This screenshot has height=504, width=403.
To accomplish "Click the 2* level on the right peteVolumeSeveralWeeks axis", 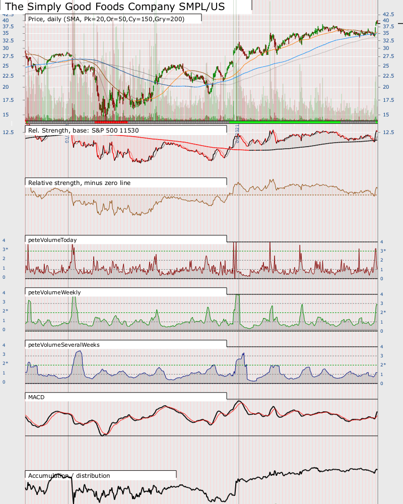I will click(x=383, y=364).
